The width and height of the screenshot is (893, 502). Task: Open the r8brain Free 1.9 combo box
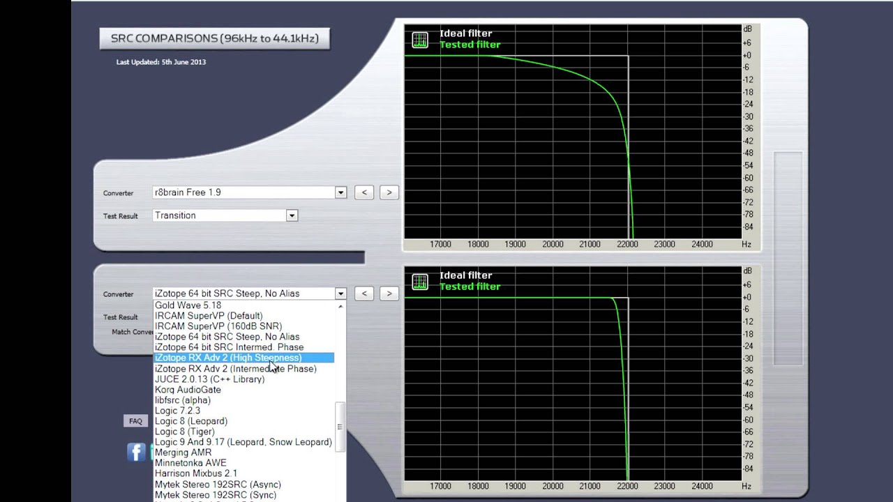[249, 192]
